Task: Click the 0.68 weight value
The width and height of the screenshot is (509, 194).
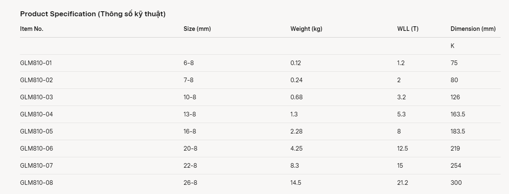Action: click(x=297, y=97)
